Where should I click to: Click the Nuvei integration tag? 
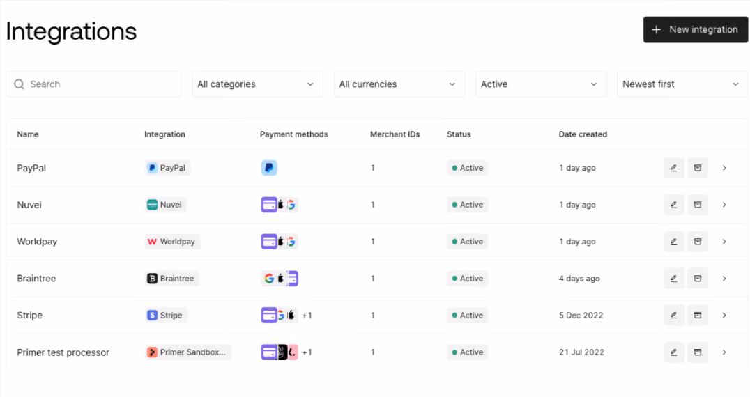(x=165, y=205)
